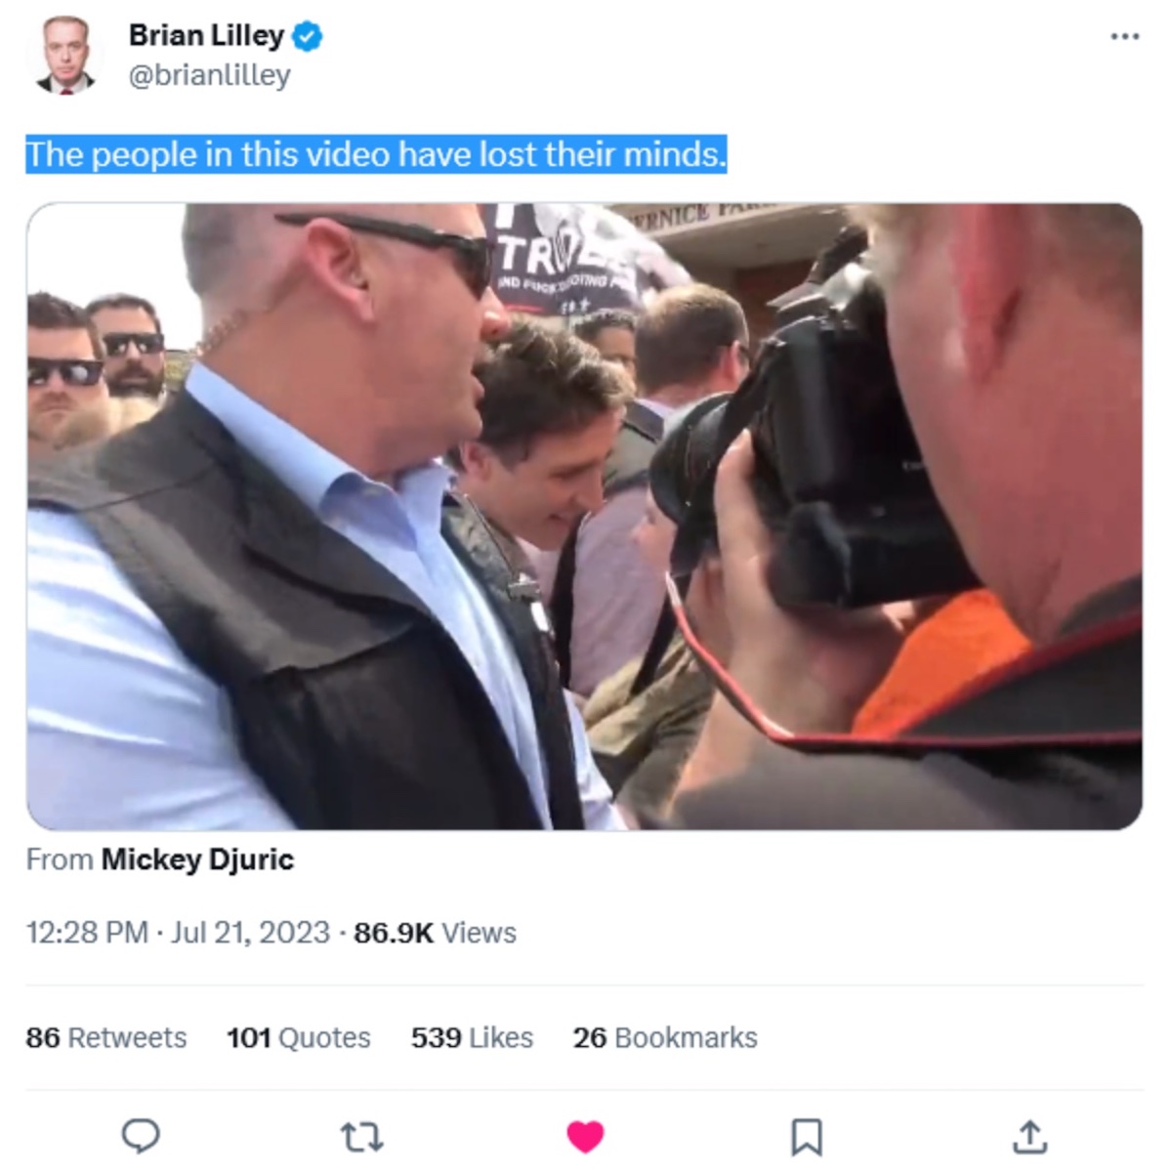Open the @brianlilley handle link
1172x1174 pixels.
pos(210,75)
